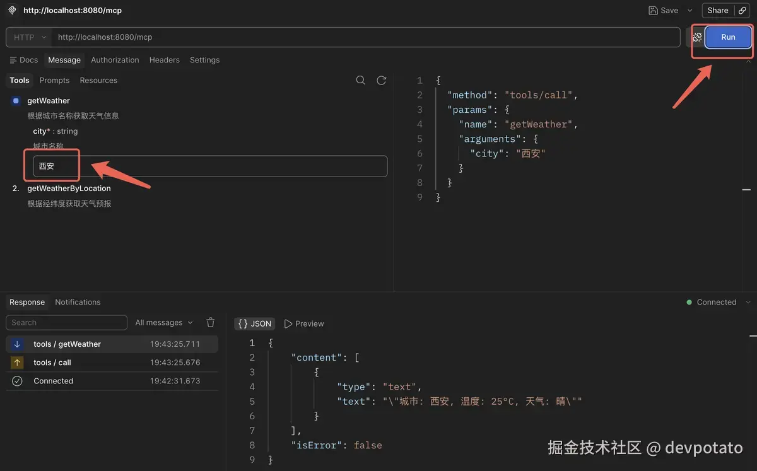The height and width of the screenshot is (471, 757).
Task: Select the tools / call message row
Action: (112, 363)
